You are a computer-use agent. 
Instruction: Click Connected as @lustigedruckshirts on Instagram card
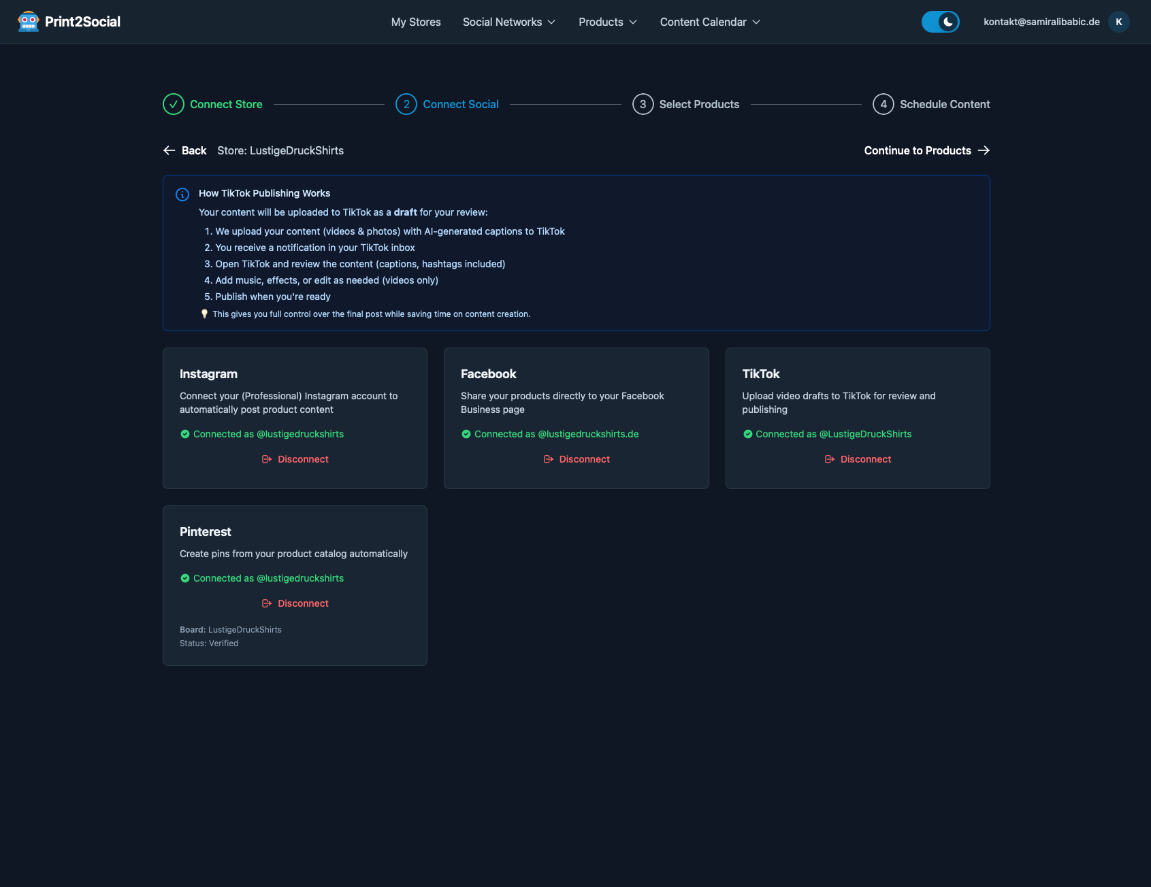coord(268,434)
